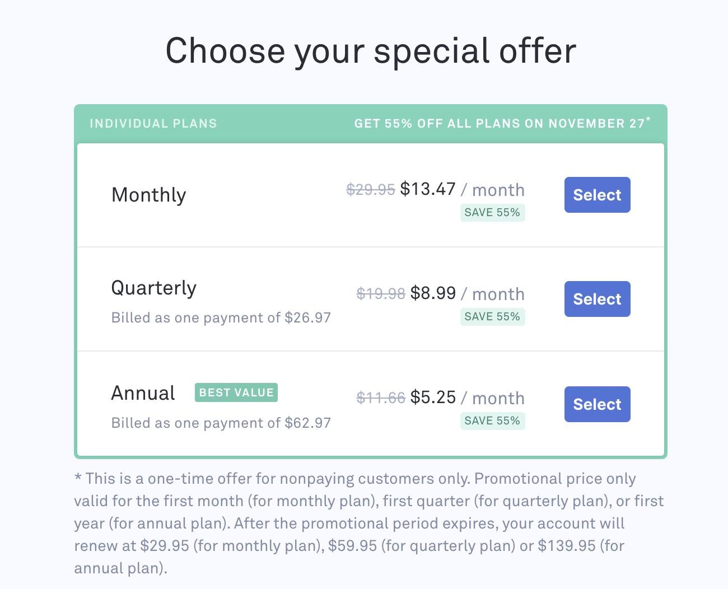Select the Quarterly plan button
The image size is (728, 589).
pos(597,299)
